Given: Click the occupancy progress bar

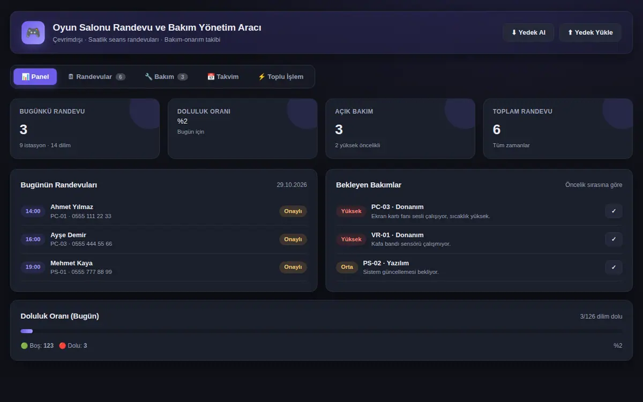Looking at the screenshot, I should pyautogui.click(x=322, y=331).
